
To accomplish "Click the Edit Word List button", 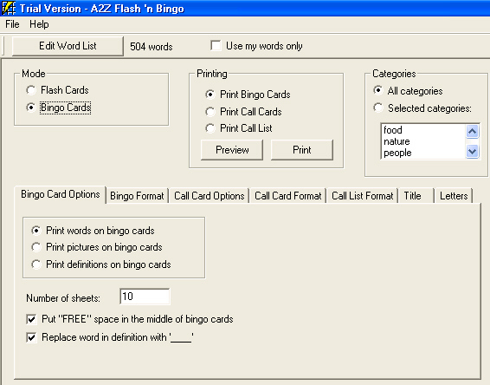I will click(x=68, y=46).
